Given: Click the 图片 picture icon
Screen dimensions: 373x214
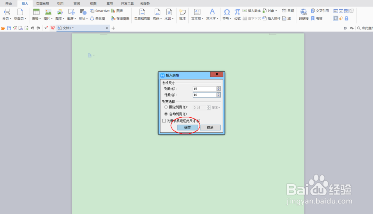Looking at the screenshot, I should tap(48, 12).
